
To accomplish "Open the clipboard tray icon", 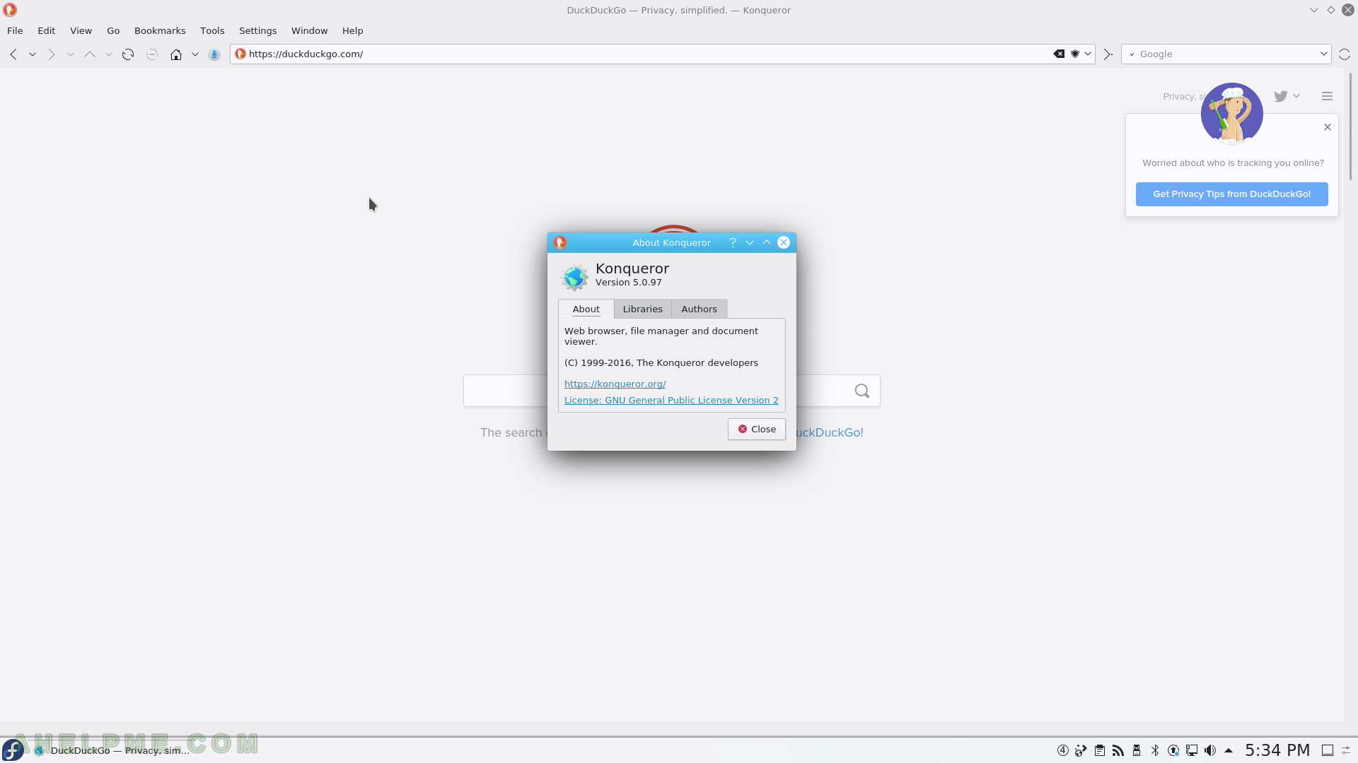I will 1100,750.
